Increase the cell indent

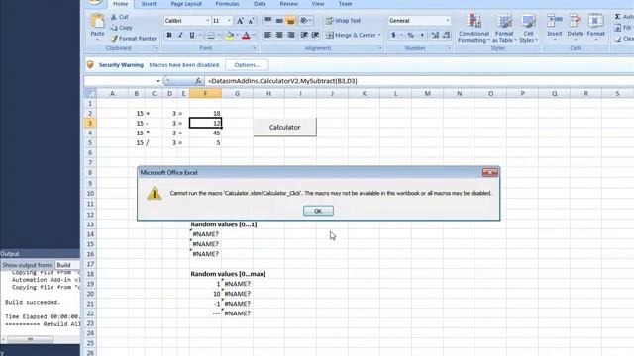point(315,36)
